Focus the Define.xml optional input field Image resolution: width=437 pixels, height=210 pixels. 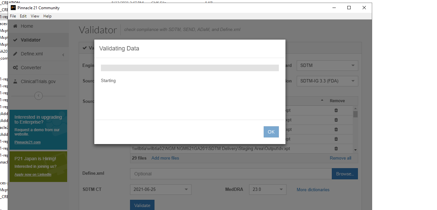coord(231,174)
